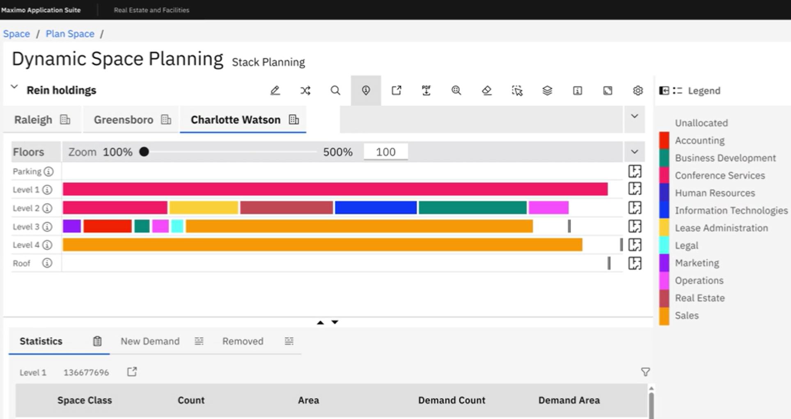
Task: Click the zoom slider handle
Action: click(144, 152)
